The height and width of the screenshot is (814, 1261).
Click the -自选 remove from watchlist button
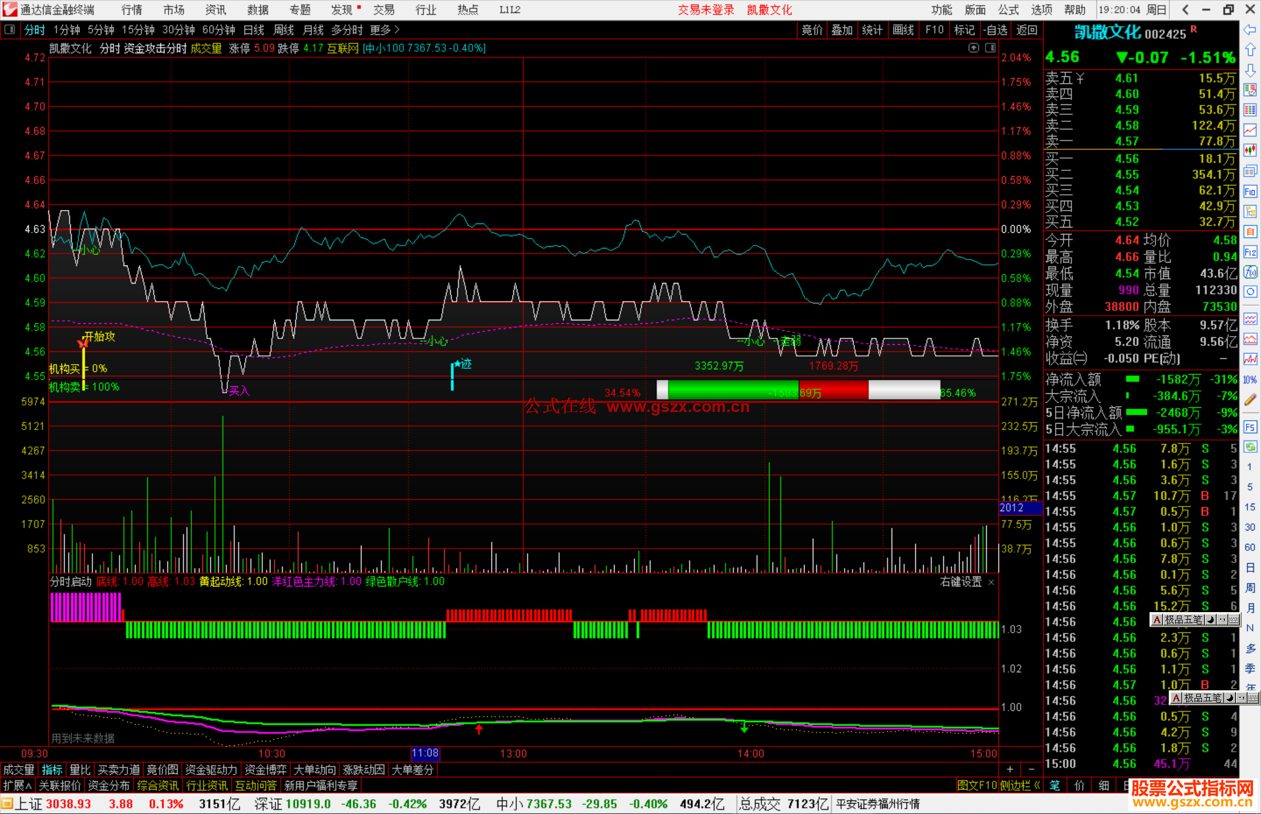pos(995,30)
